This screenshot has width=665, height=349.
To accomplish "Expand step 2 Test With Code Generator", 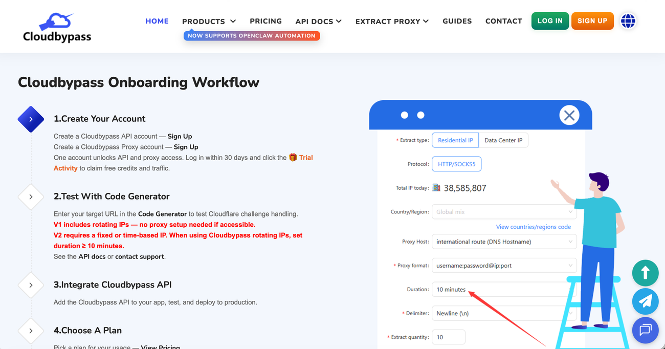I will [x=31, y=197].
